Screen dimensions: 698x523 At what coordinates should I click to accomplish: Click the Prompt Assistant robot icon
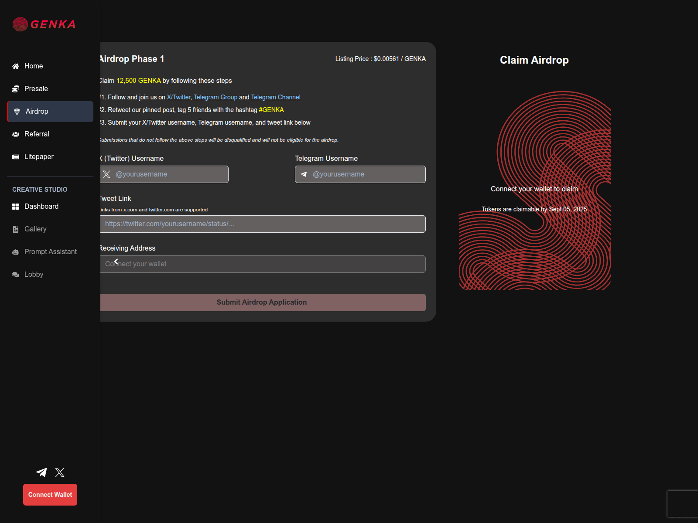click(16, 252)
